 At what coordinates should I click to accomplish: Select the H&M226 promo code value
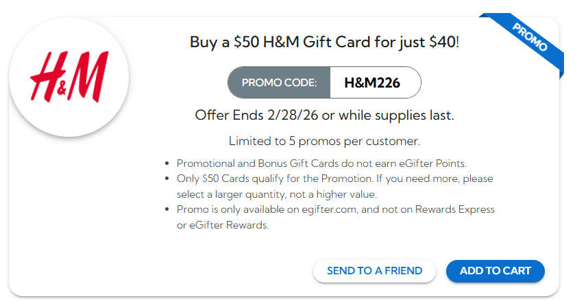(372, 83)
